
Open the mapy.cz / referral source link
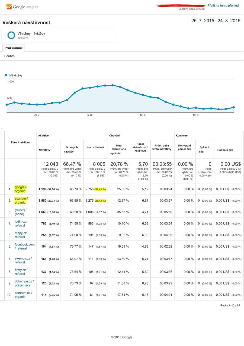click(x=21, y=235)
